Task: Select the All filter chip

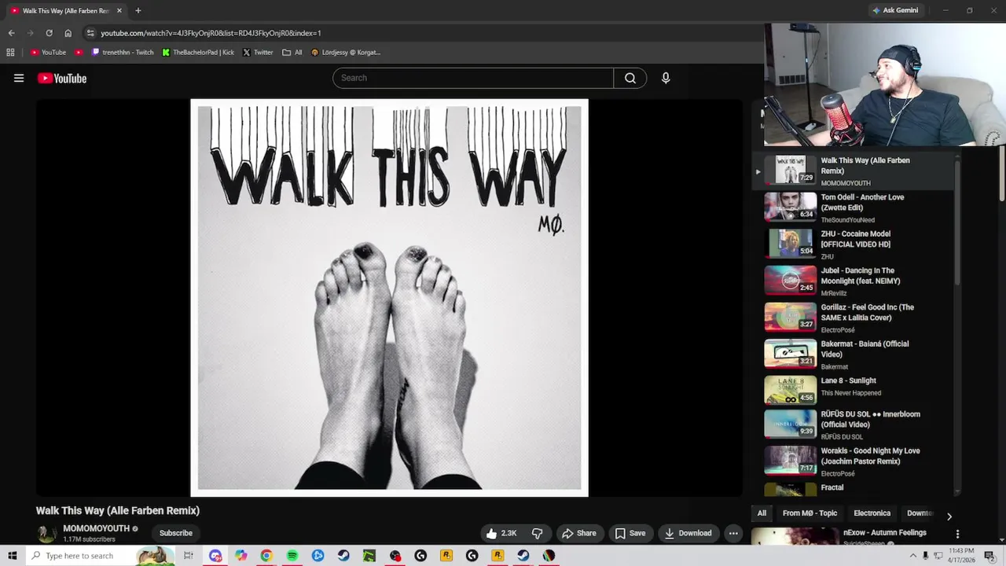Action: click(x=762, y=513)
